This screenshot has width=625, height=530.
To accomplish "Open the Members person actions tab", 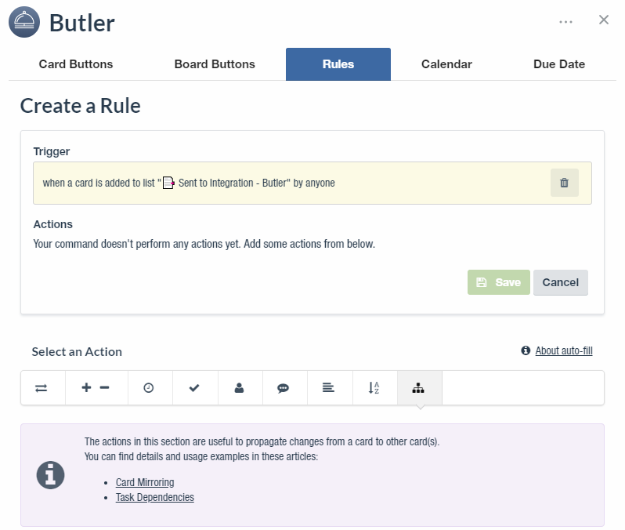I will point(240,387).
